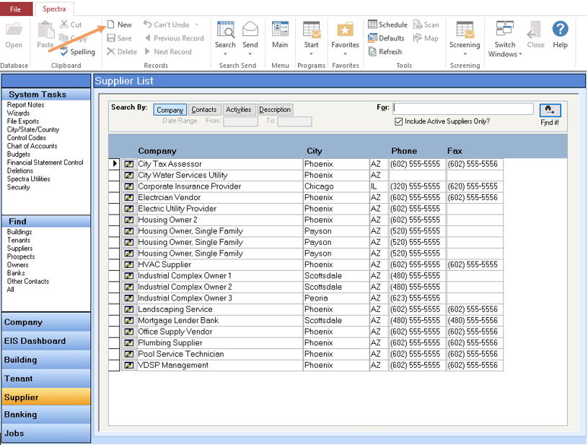Search by Activities toggle button
588x445 pixels.
(239, 110)
